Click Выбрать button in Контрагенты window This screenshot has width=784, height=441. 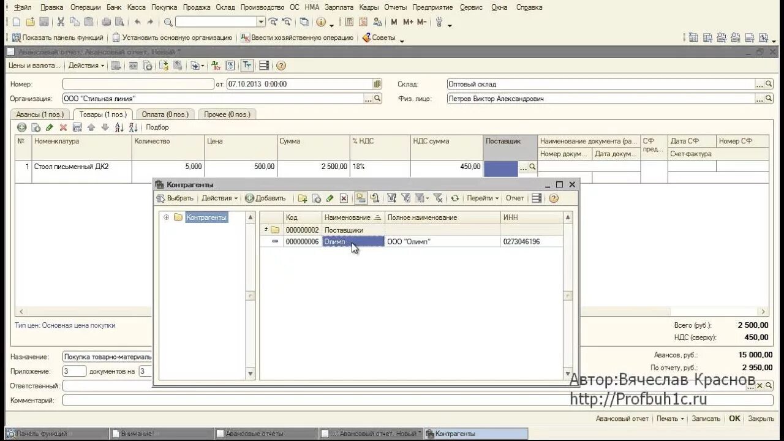175,198
